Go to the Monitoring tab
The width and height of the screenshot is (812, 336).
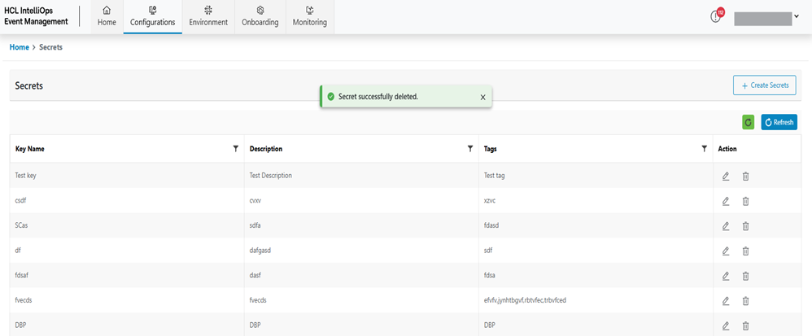pyautogui.click(x=310, y=16)
